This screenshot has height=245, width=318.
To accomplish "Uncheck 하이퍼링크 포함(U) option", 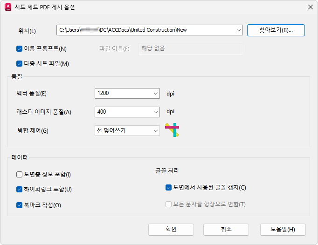I will (x=19, y=189).
